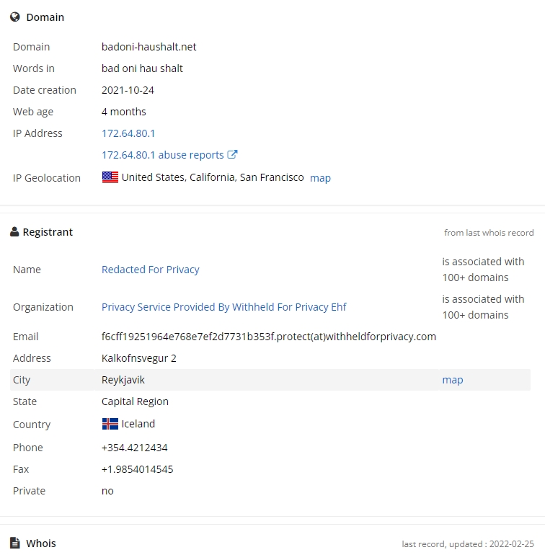Viewport: 545px width, 555px height.
Task: Select the Kalkofnsvegur 2 address value
Action: pyautogui.click(x=139, y=358)
